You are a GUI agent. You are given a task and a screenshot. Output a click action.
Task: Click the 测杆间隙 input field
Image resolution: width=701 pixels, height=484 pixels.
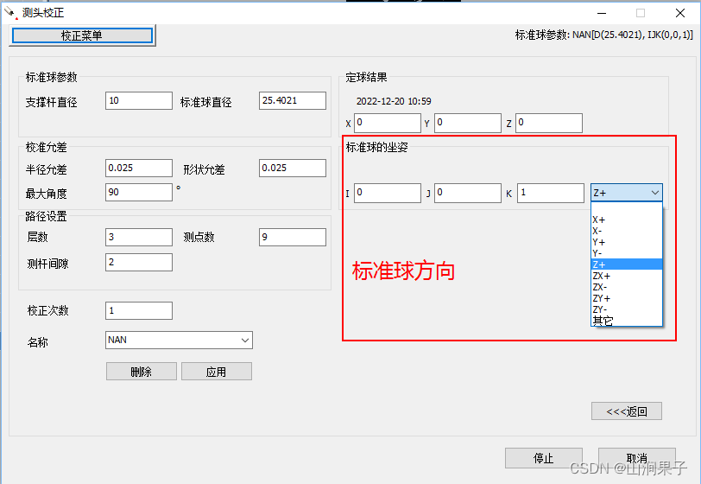point(139,262)
